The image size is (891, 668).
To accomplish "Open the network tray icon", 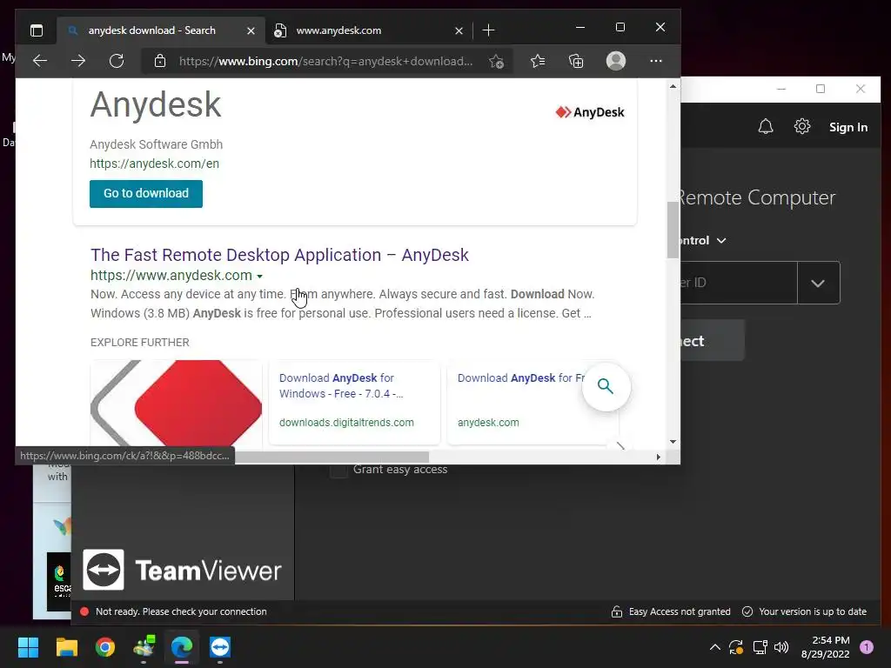I will point(760,647).
